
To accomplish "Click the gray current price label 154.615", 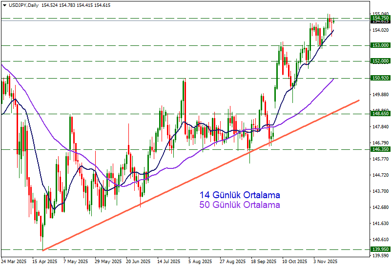I will (380, 21).
